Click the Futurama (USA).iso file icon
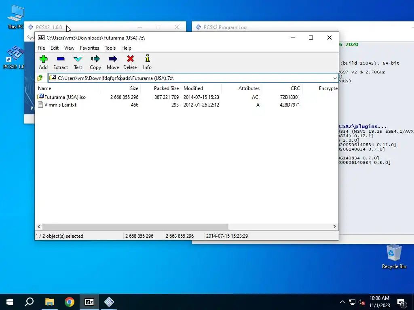 [x=40, y=97]
